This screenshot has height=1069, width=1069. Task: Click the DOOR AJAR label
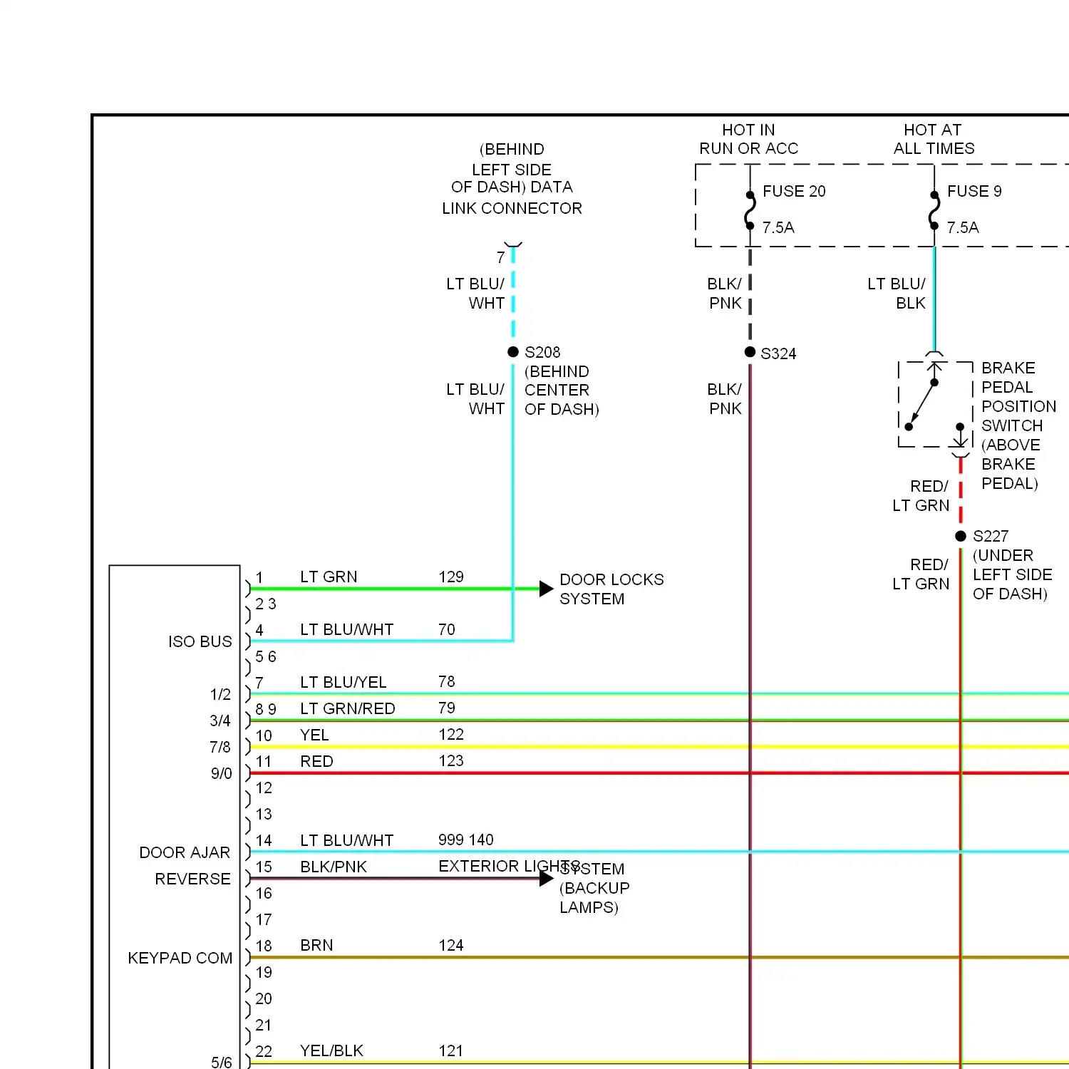pyautogui.click(x=185, y=852)
